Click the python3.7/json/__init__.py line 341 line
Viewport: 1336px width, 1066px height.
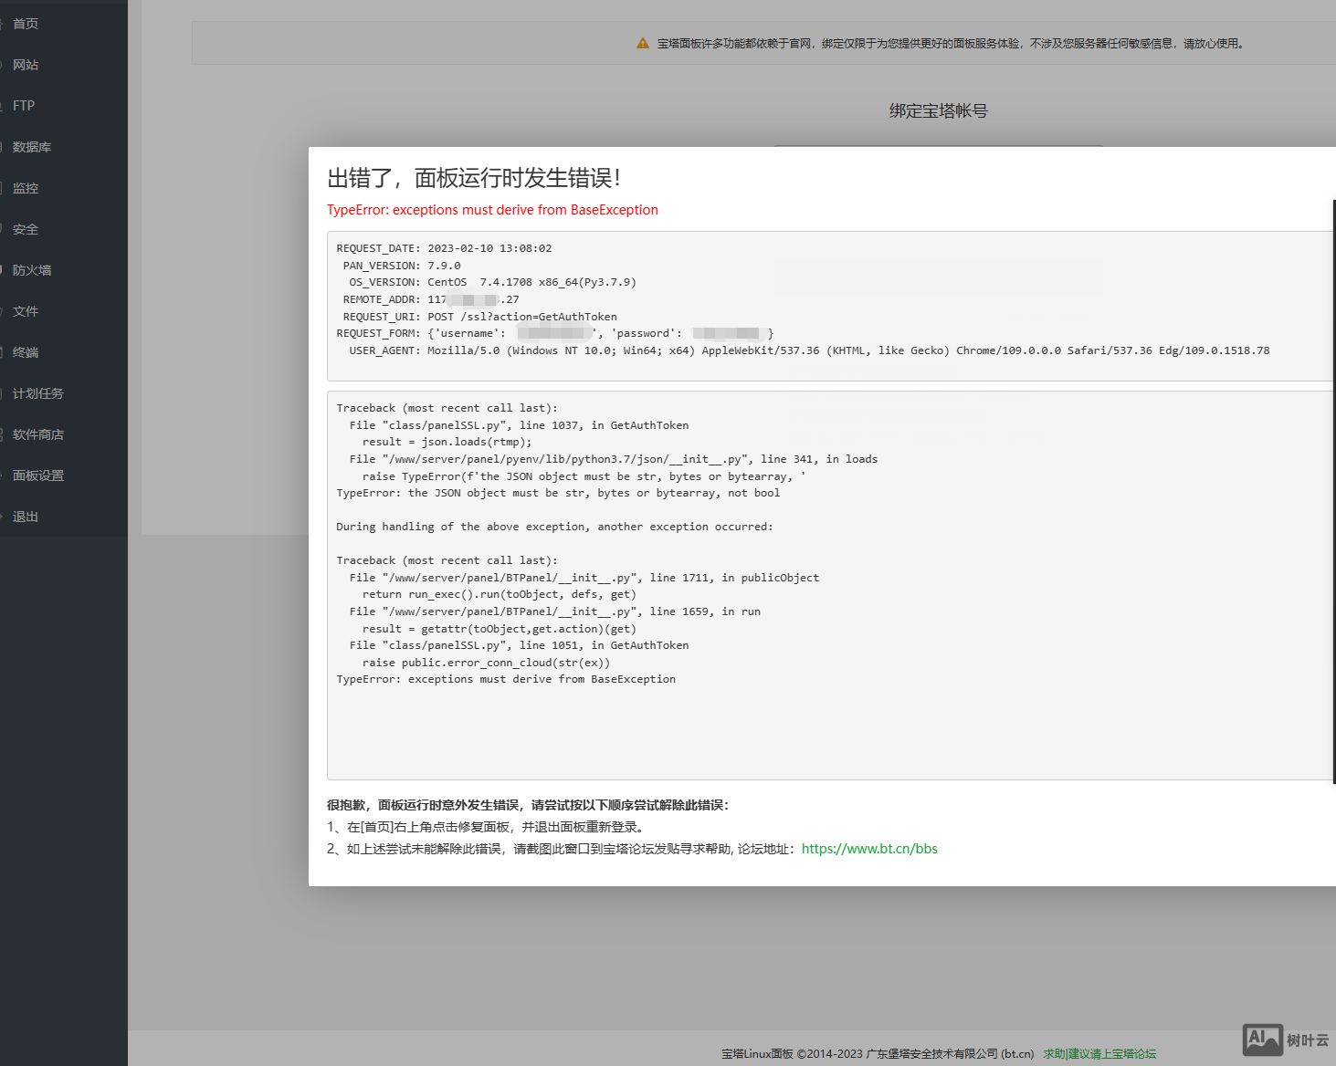pyautogui.click(x=613, y=459)
